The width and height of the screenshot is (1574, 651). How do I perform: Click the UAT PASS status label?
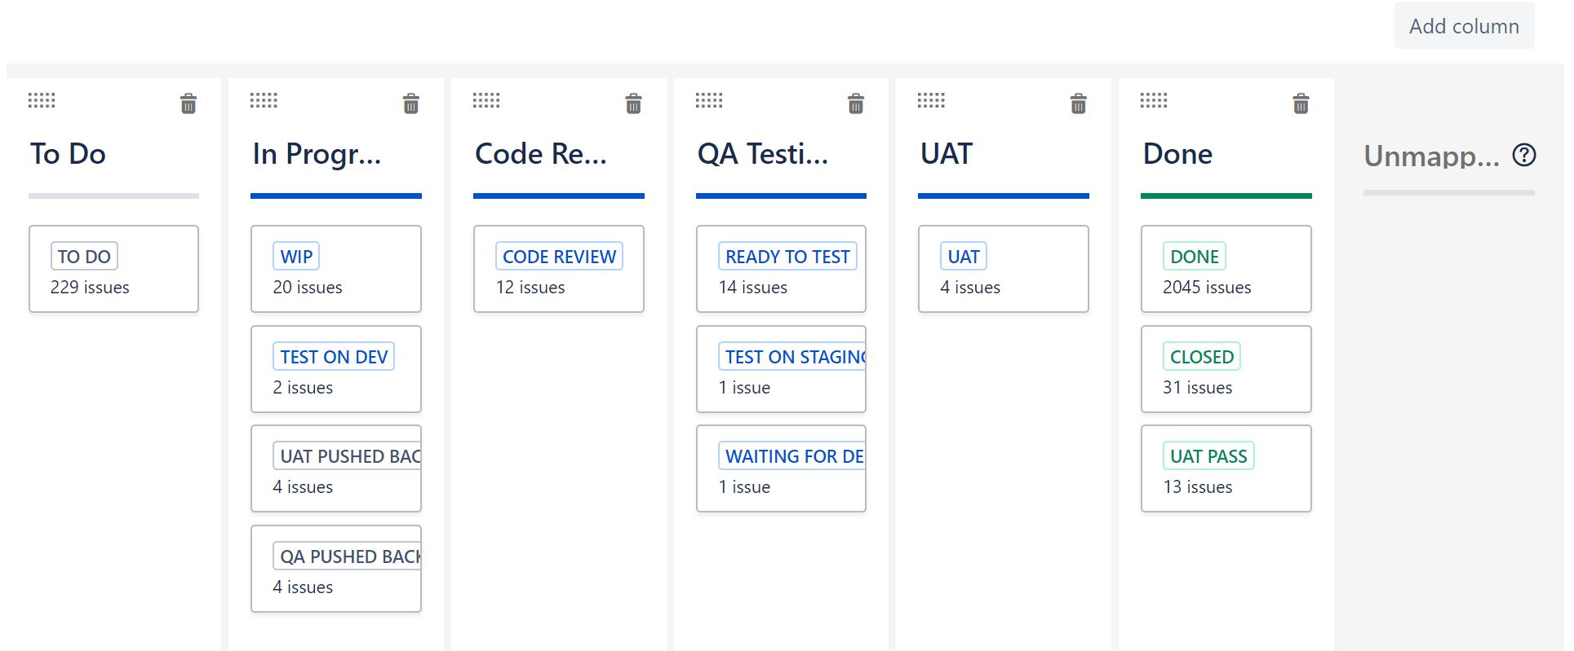pos(1208,456)
